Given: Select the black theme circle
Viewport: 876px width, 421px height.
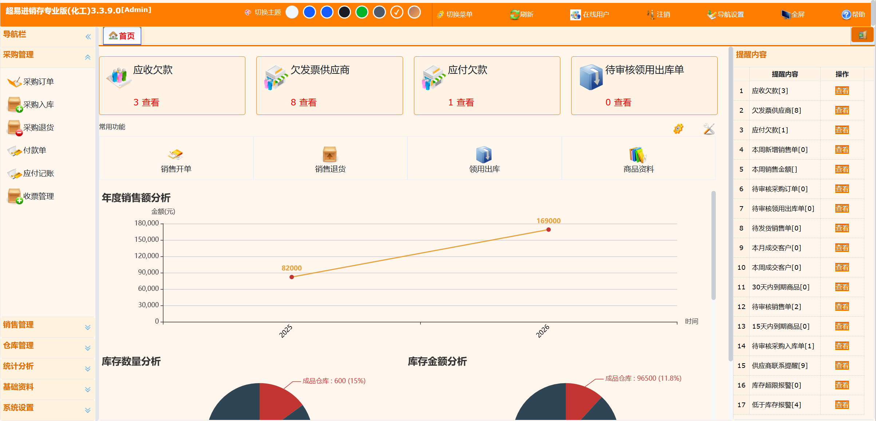Looking at the screenshot, I should point(344,12).
